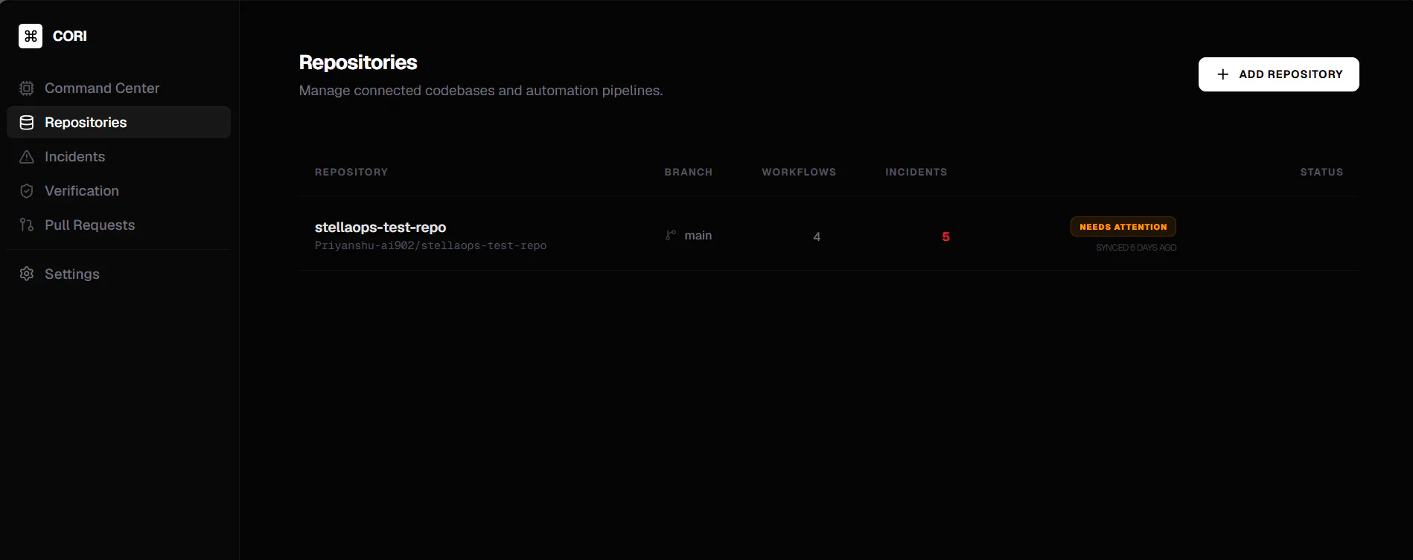This screenshot has height=560, width=1413.
Task: Click the plus icon in Add Repository
Action: (x=1222, y=74)
